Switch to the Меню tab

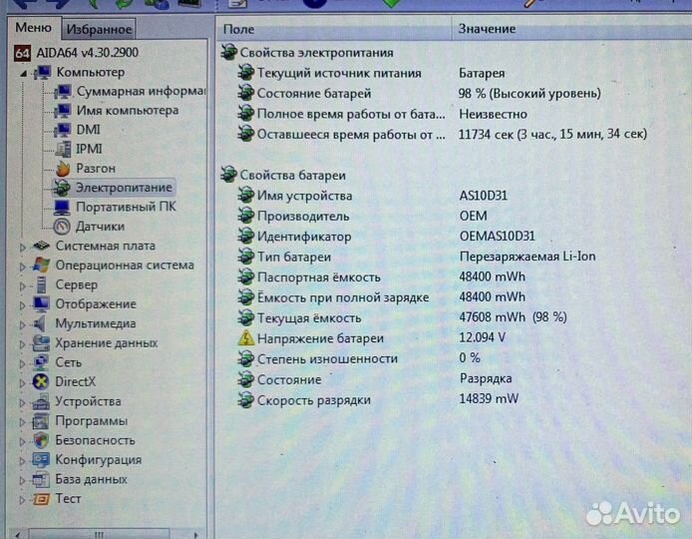tap(34, 28)
